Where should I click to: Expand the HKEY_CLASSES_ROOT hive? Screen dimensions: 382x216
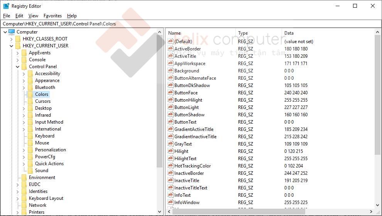[x=11, y=39]
